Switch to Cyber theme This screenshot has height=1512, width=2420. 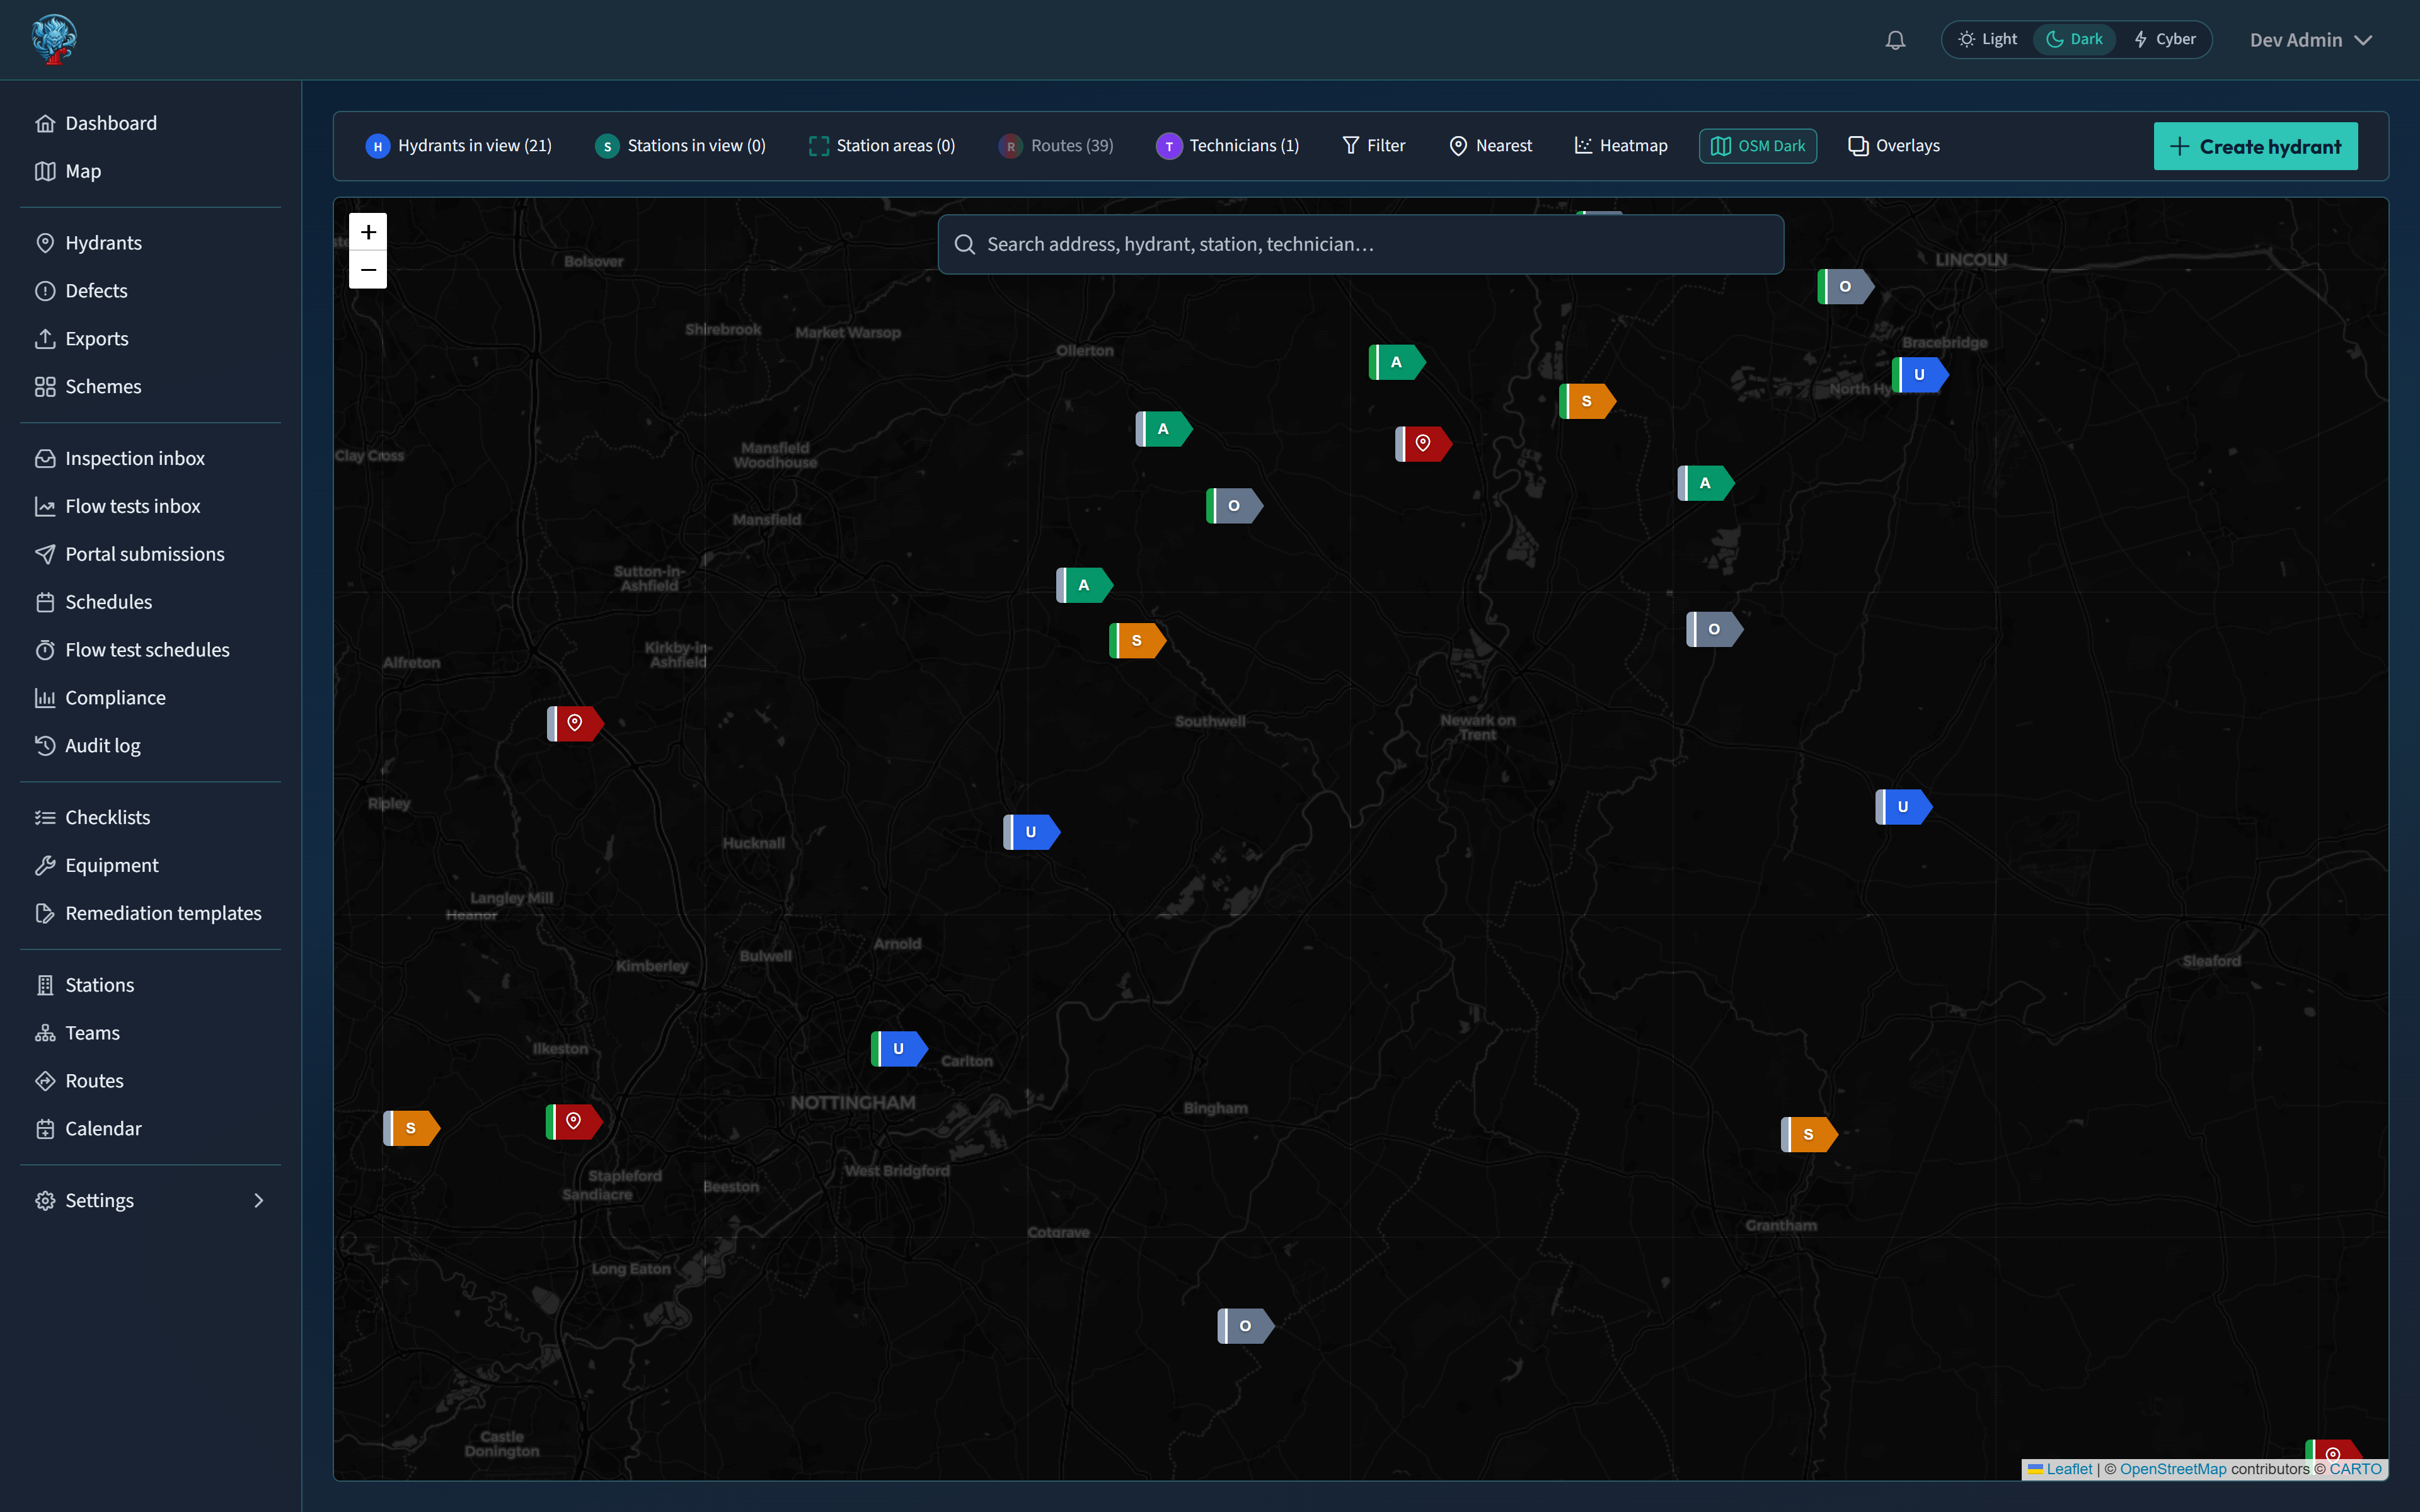pyautogui.click(x=2164, y=39)
